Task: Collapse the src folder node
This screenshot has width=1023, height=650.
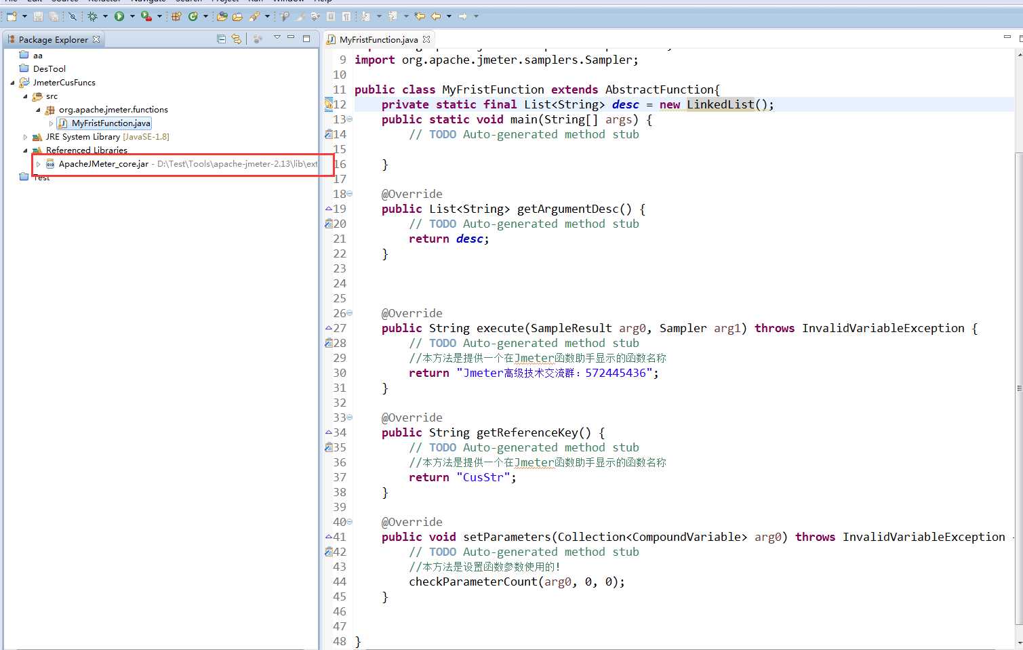Action: pos(25,96)
